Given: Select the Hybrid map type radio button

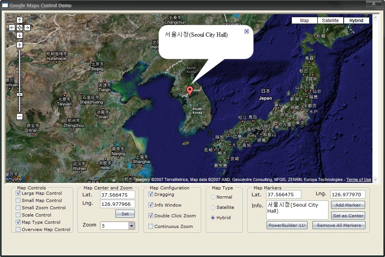Looking at the screenshot, I should tap(213, 218).
